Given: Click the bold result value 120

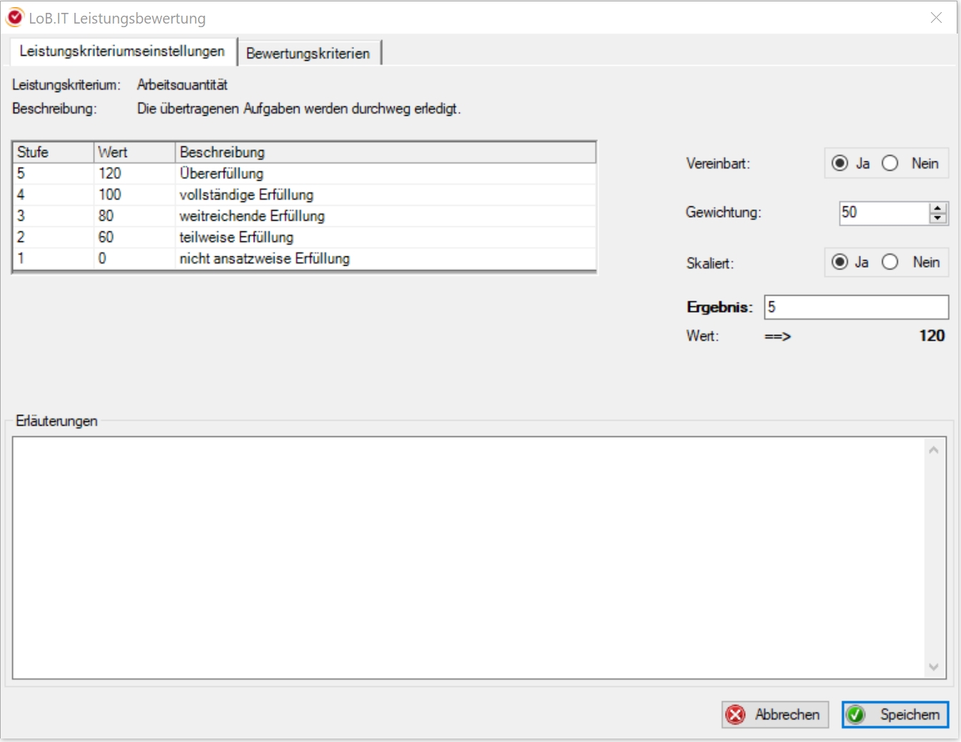Looking at the screenshot, I should pos(932,336).
